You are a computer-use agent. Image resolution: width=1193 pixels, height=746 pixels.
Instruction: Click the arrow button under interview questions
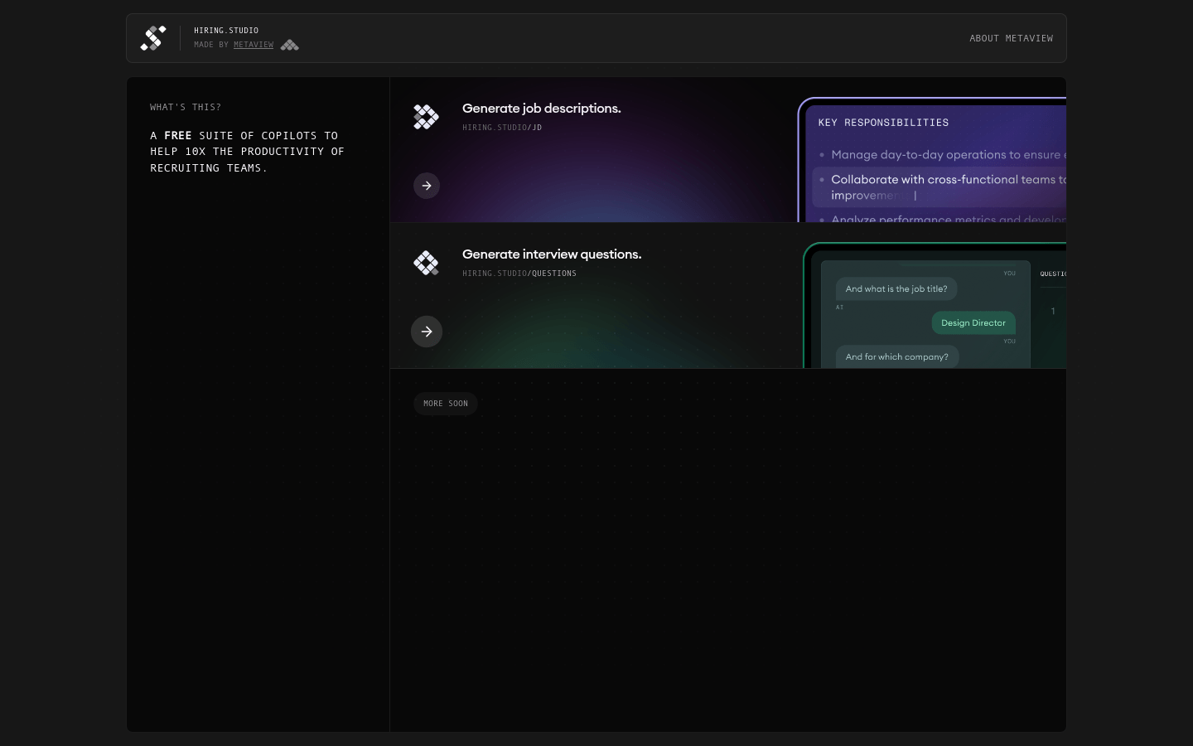pos(427,332)
